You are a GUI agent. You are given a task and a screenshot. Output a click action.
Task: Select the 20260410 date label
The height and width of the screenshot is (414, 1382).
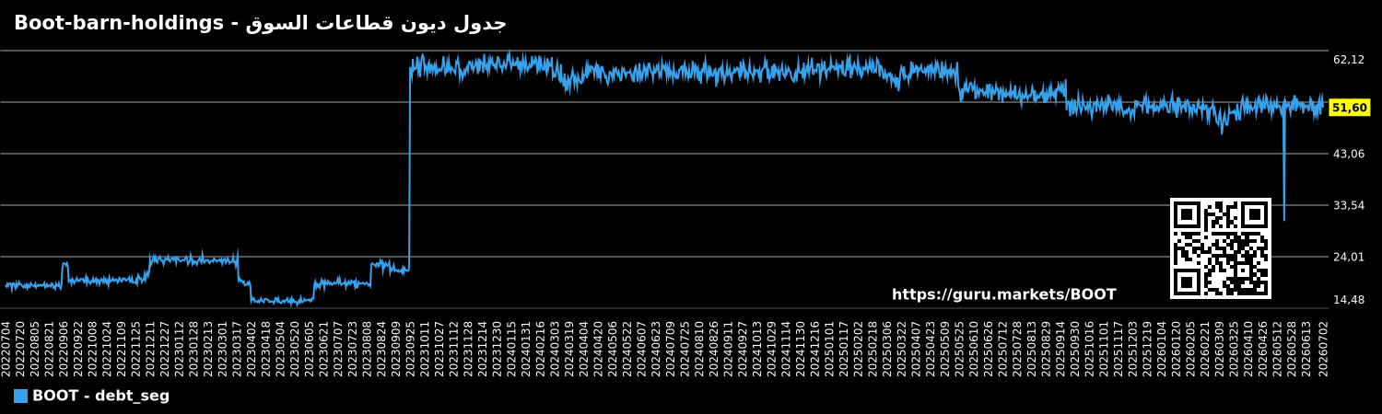(x=1249, y=348)
